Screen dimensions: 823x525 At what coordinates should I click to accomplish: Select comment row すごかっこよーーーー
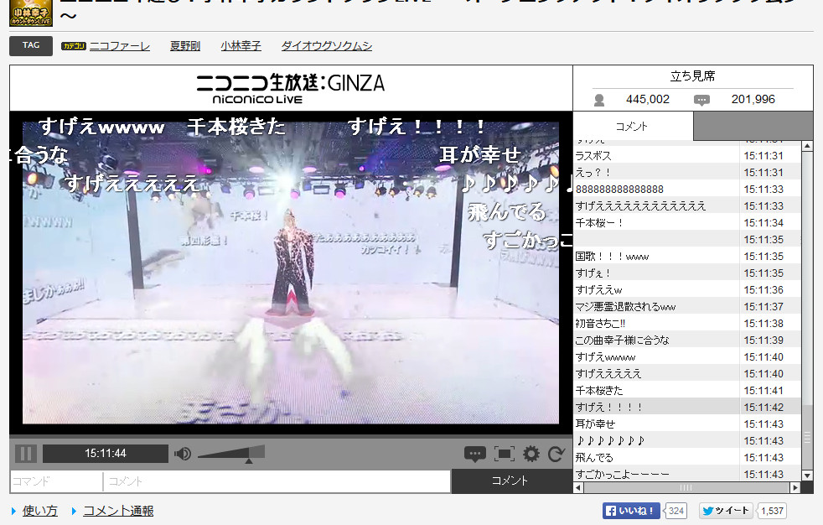point(687,474)
